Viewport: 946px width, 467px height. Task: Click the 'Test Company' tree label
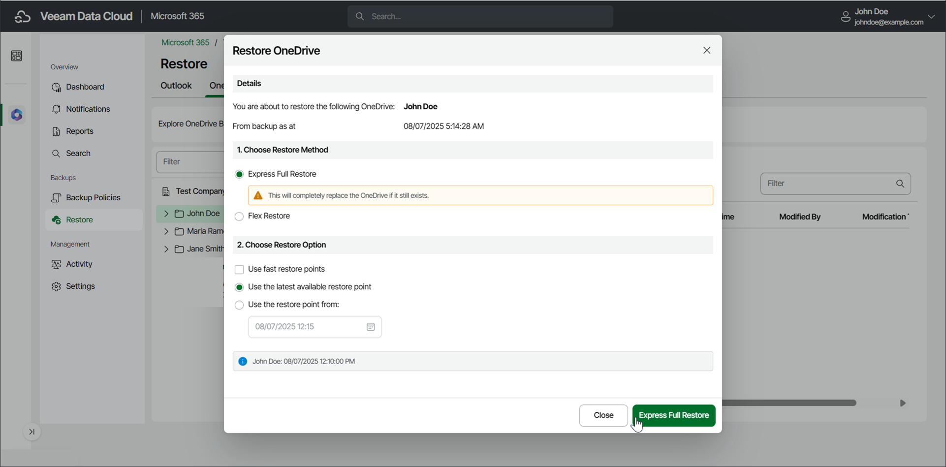[x=200, y=191]
